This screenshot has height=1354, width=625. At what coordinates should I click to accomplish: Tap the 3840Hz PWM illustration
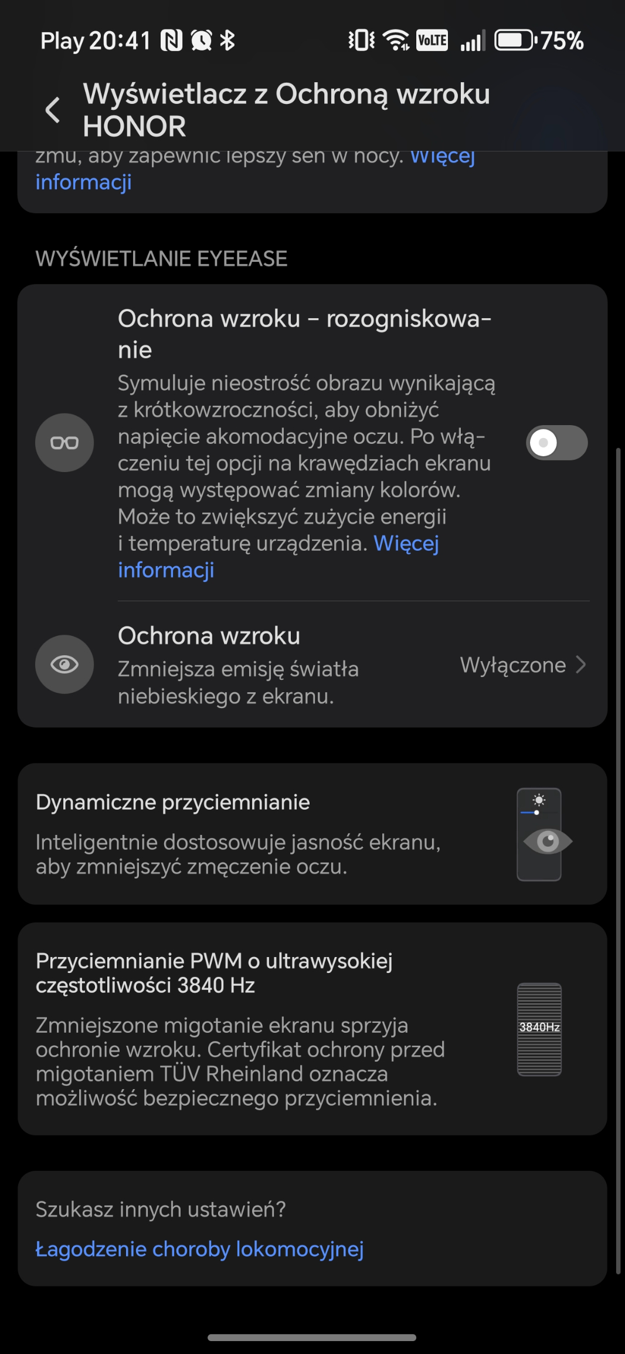tap(539, 1029)
